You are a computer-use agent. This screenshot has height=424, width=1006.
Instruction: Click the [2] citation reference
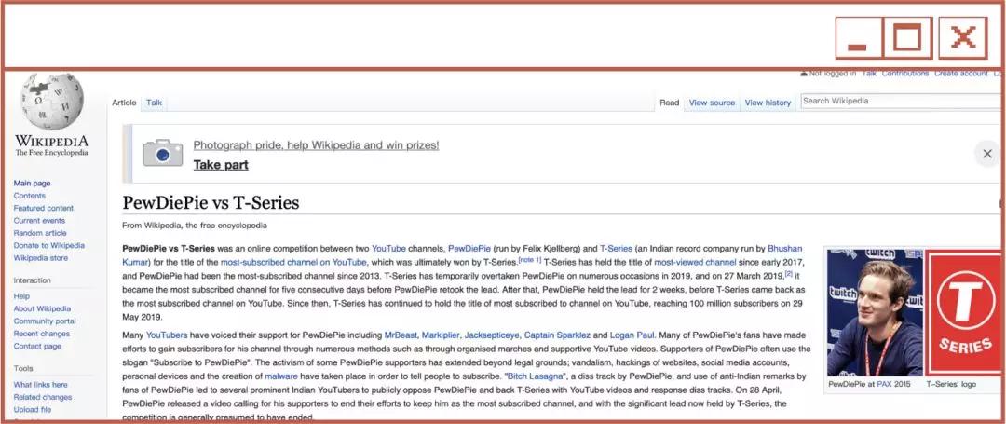pyautogui.click(x=789, y=274)
